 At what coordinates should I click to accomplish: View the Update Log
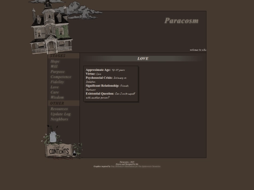[60, 114]
